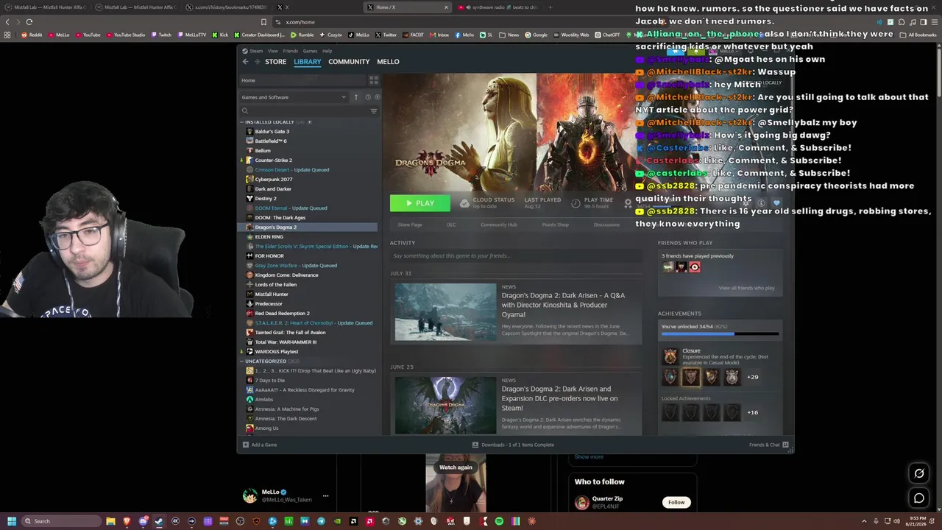The height and width of the screenshot is (530, 942).
Task: Open the +29 unlocked achievements tile
Action: tap(752, 377)
